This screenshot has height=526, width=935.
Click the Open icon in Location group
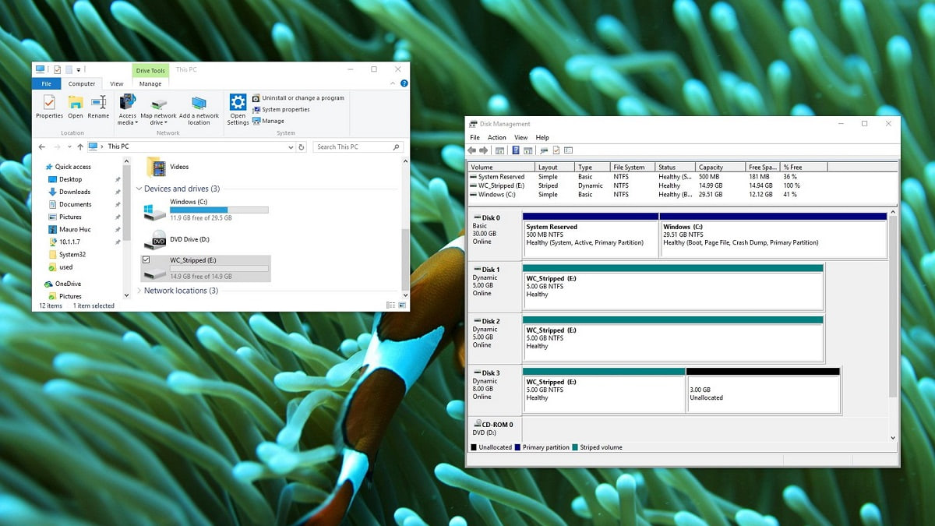76,107
